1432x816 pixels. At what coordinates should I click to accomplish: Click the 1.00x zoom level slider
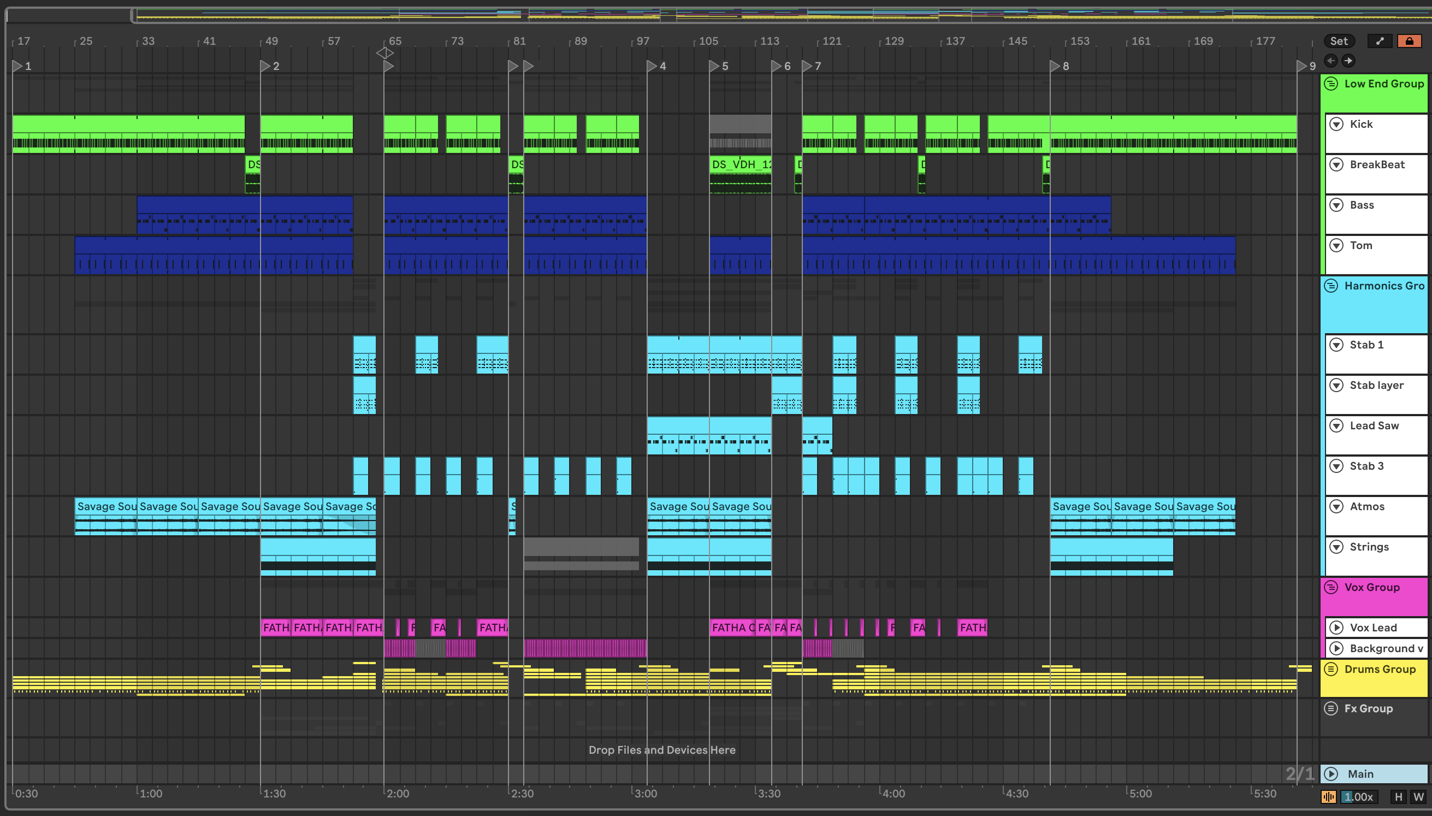pos(1360,796)
